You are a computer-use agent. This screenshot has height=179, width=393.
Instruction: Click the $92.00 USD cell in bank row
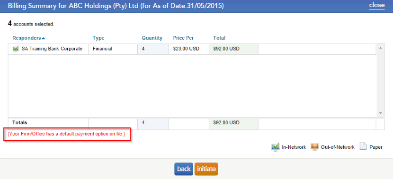point(233,49)
